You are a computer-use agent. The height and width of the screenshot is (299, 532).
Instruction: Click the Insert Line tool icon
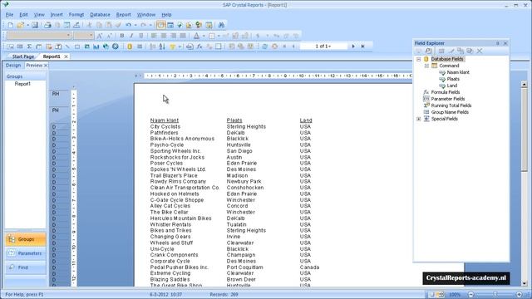(x=67, y=47)
